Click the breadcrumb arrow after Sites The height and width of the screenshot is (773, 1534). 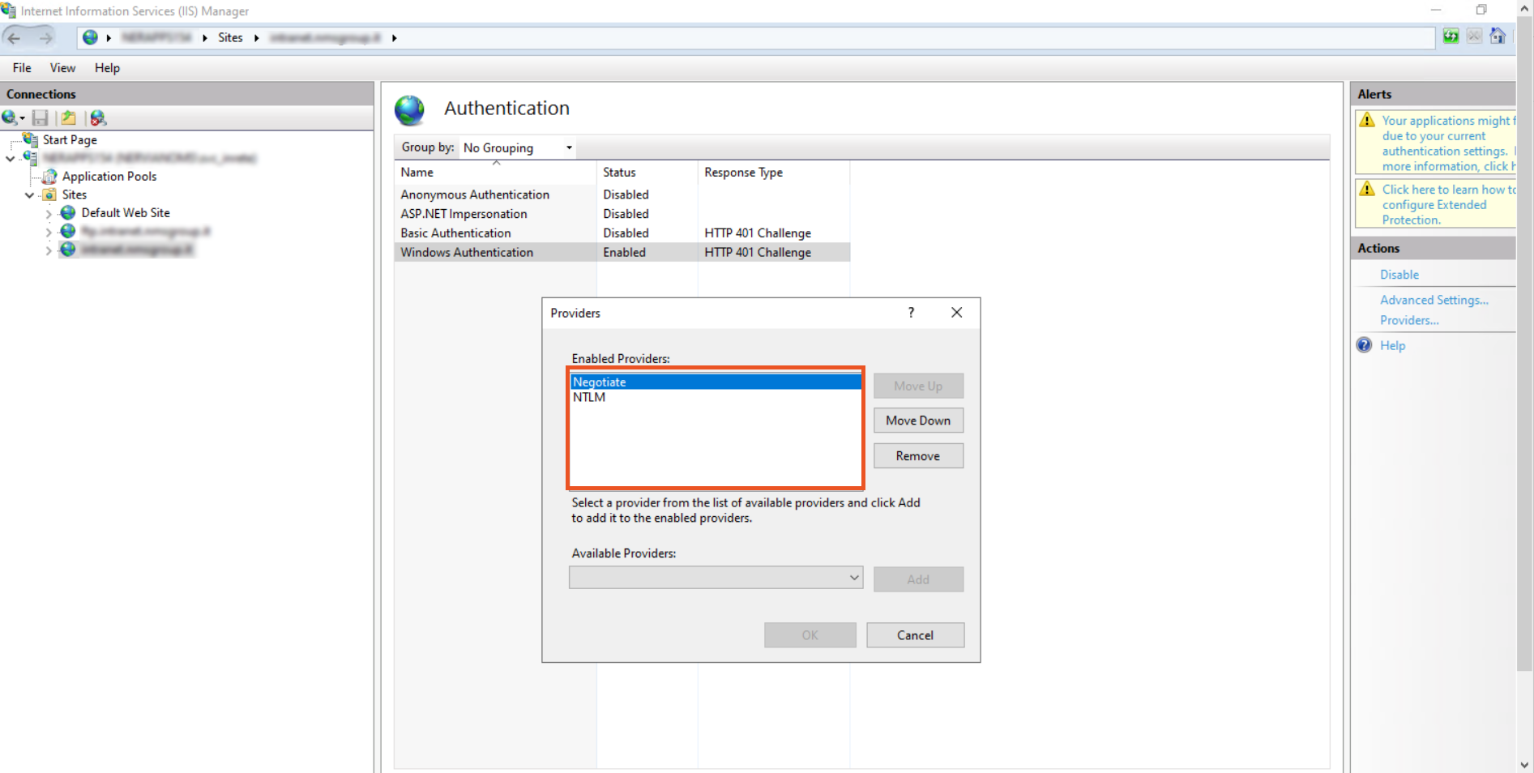(x=256, y=38)
